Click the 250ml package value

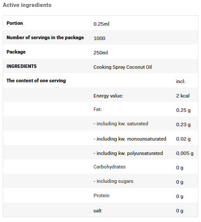coord(100,53)
